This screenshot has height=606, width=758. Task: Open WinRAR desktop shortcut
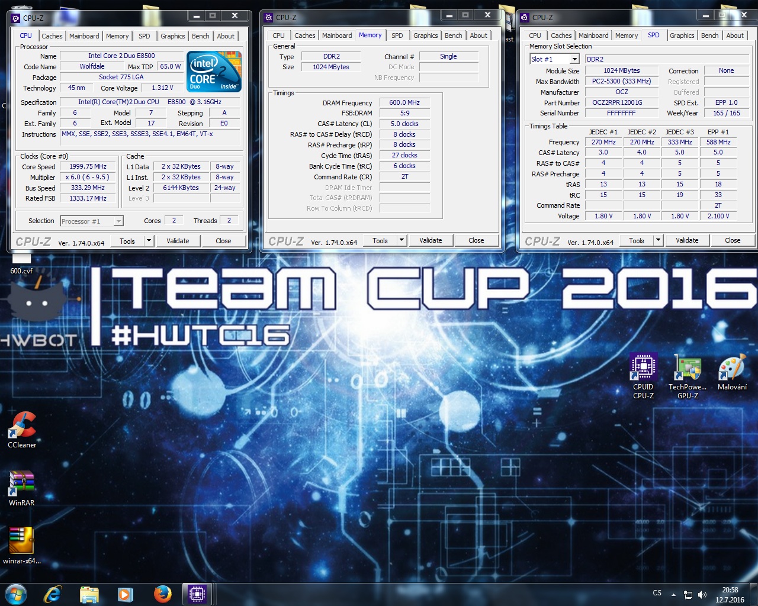pyautogui.click(x=21, y=488)
